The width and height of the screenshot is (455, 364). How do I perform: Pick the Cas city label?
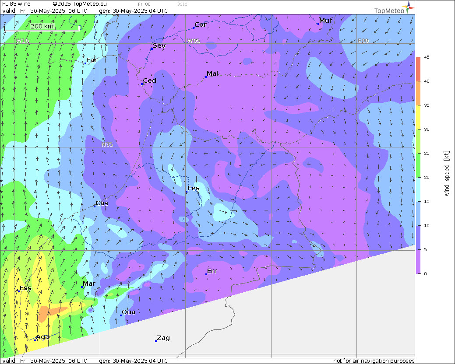click(x=102, y=203)
